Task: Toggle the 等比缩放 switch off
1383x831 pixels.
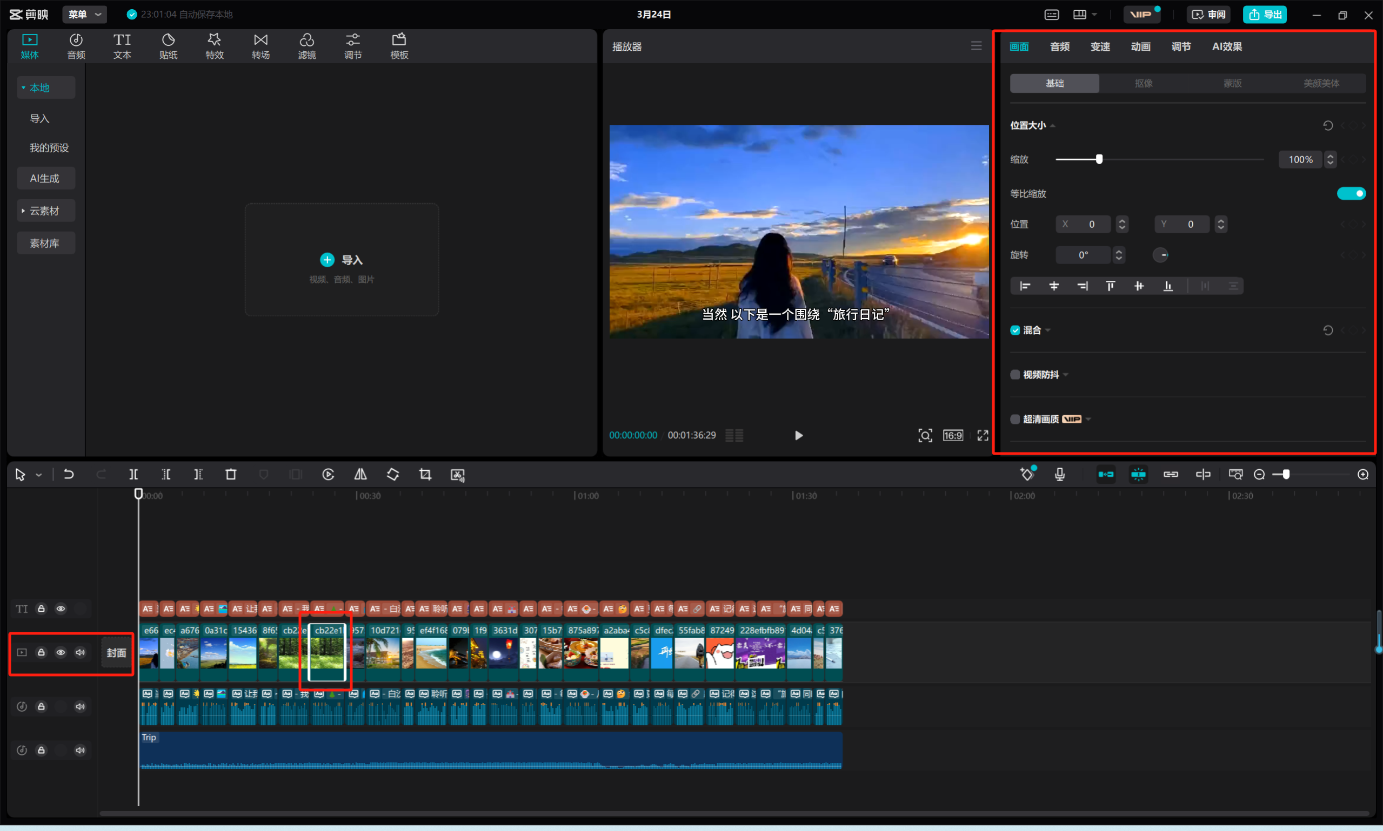Action: tap(1351, 194)
